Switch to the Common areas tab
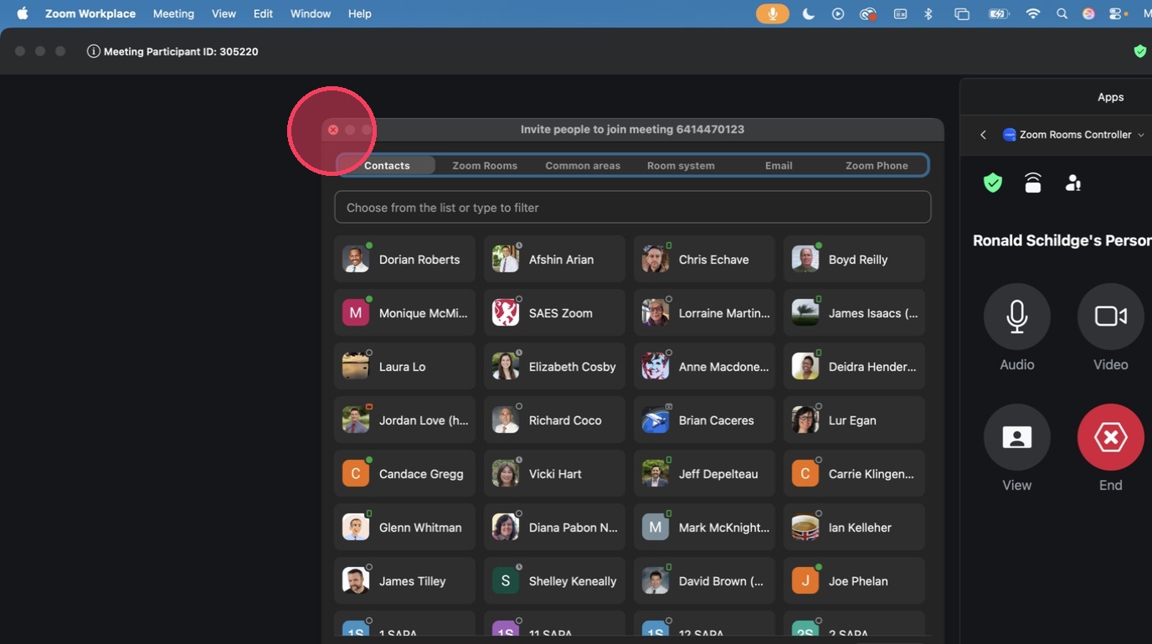This screenshot has width=1152, height=644. [x=583, y=165]
